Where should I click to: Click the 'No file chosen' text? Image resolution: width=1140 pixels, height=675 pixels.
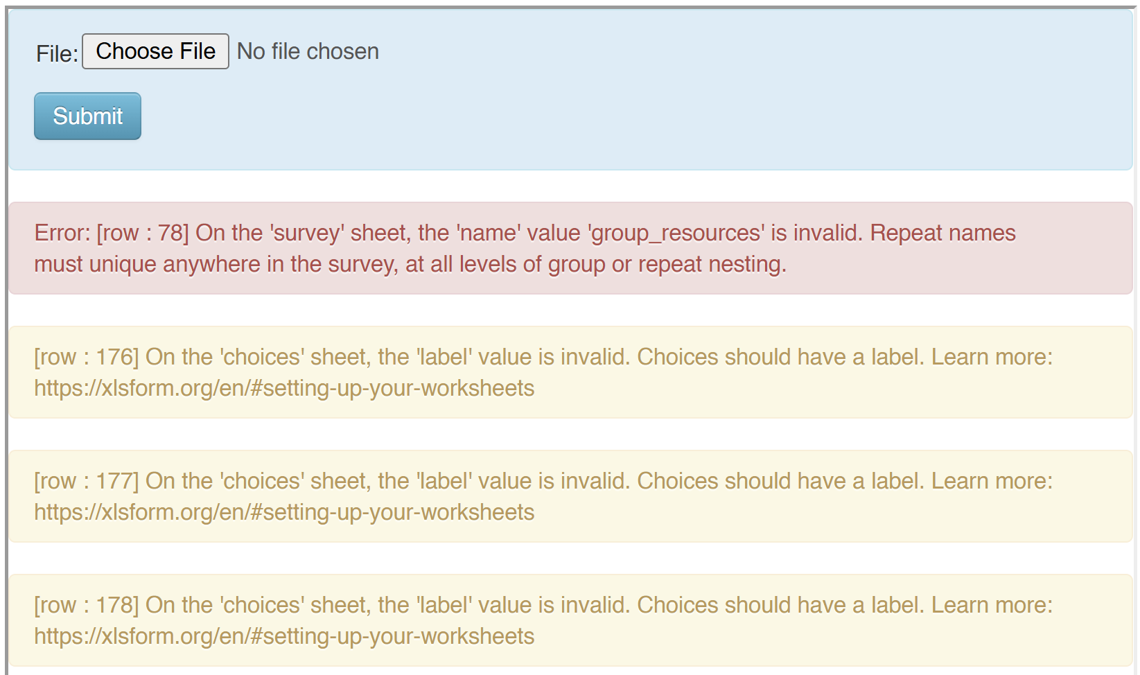(308, 51)
